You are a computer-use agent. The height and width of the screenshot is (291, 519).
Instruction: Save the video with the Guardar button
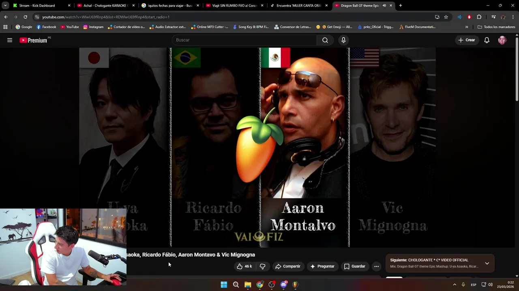[355, 266]
